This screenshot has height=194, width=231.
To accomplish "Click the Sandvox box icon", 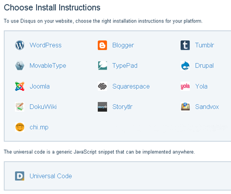I will [185, 107].
